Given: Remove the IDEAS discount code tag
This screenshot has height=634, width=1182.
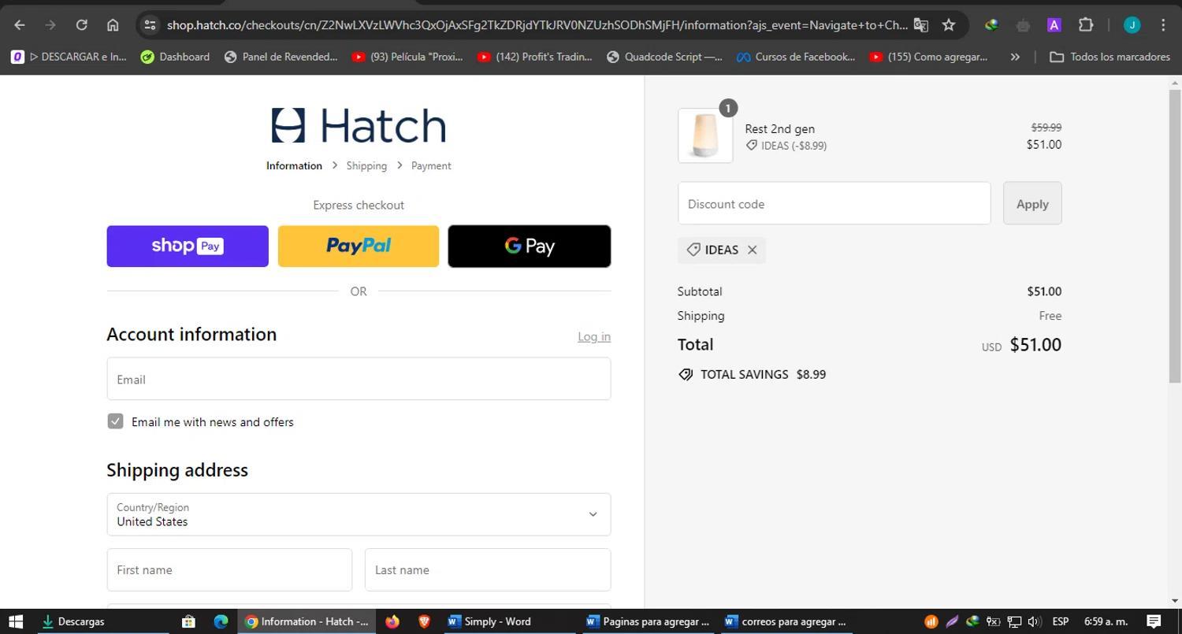Looking at the screenshot, I should click(x=753, y=250).
